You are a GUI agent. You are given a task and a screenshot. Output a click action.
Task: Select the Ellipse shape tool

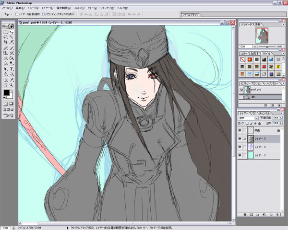pos(12,74)
